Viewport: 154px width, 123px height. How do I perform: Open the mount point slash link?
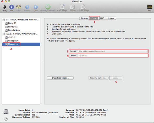point(32,110)
